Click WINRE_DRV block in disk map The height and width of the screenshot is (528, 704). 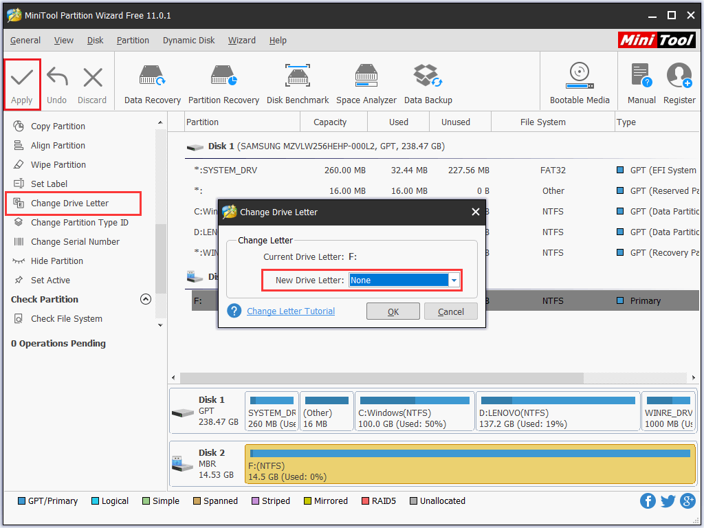668,411
